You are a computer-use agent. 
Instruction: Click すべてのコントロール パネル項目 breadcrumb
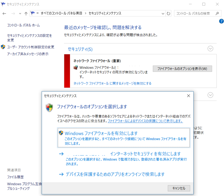tap(62, 13)
